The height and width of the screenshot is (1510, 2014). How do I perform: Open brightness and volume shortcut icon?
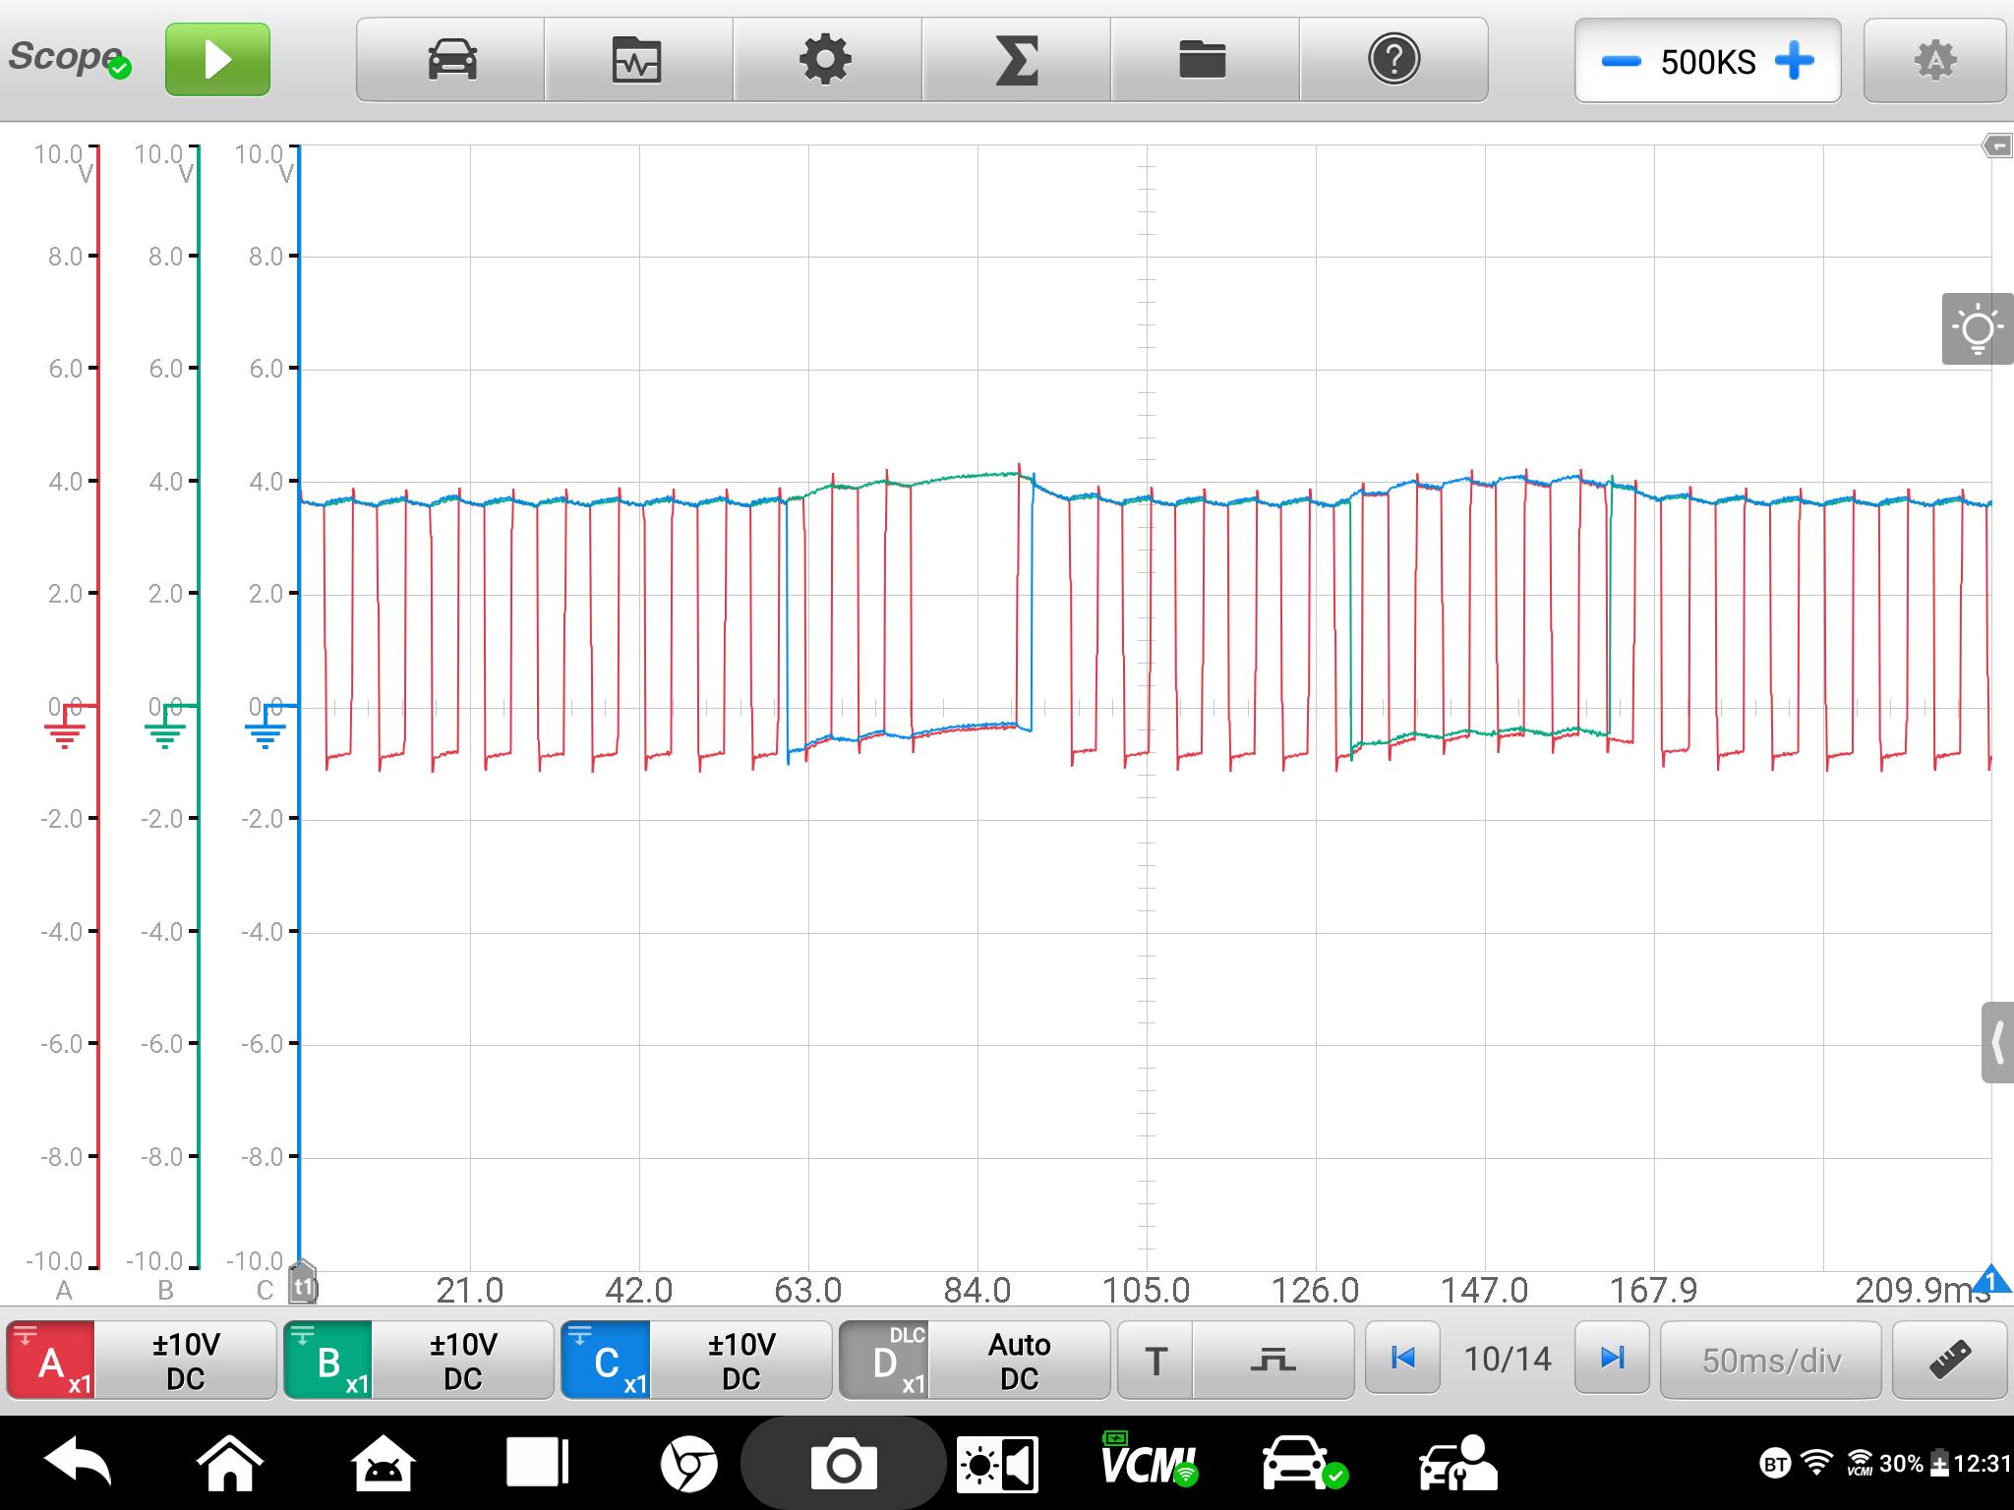997,1465
